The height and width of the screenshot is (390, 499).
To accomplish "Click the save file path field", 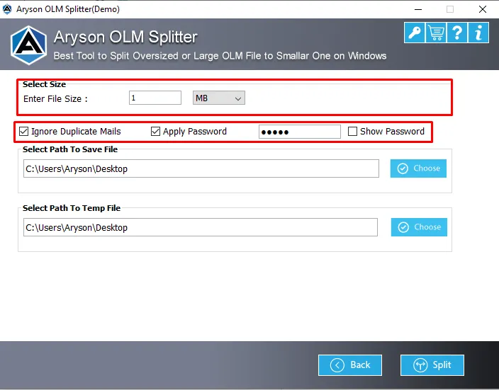I will 201,168.
